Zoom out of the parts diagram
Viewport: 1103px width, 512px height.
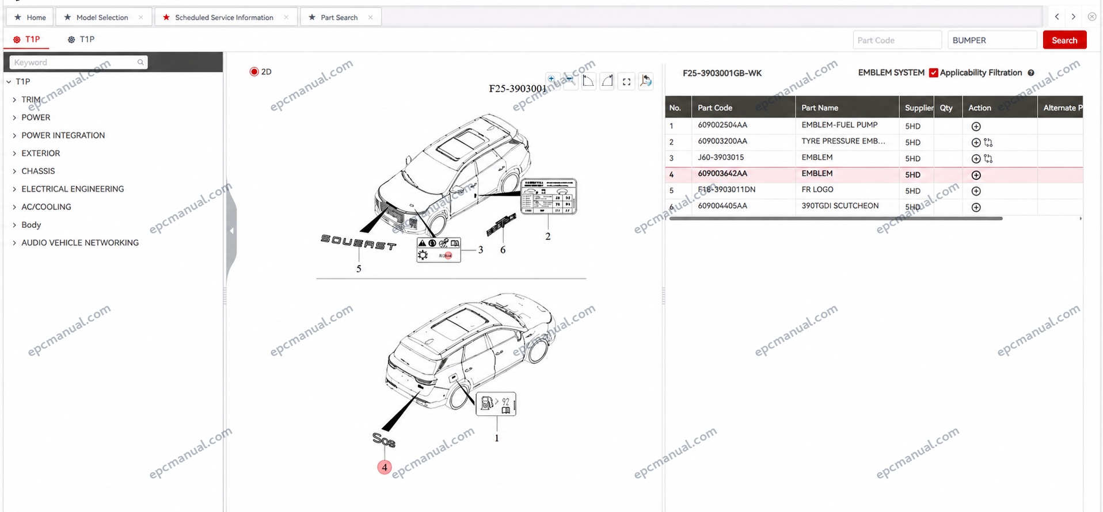[x=570, y=81]
